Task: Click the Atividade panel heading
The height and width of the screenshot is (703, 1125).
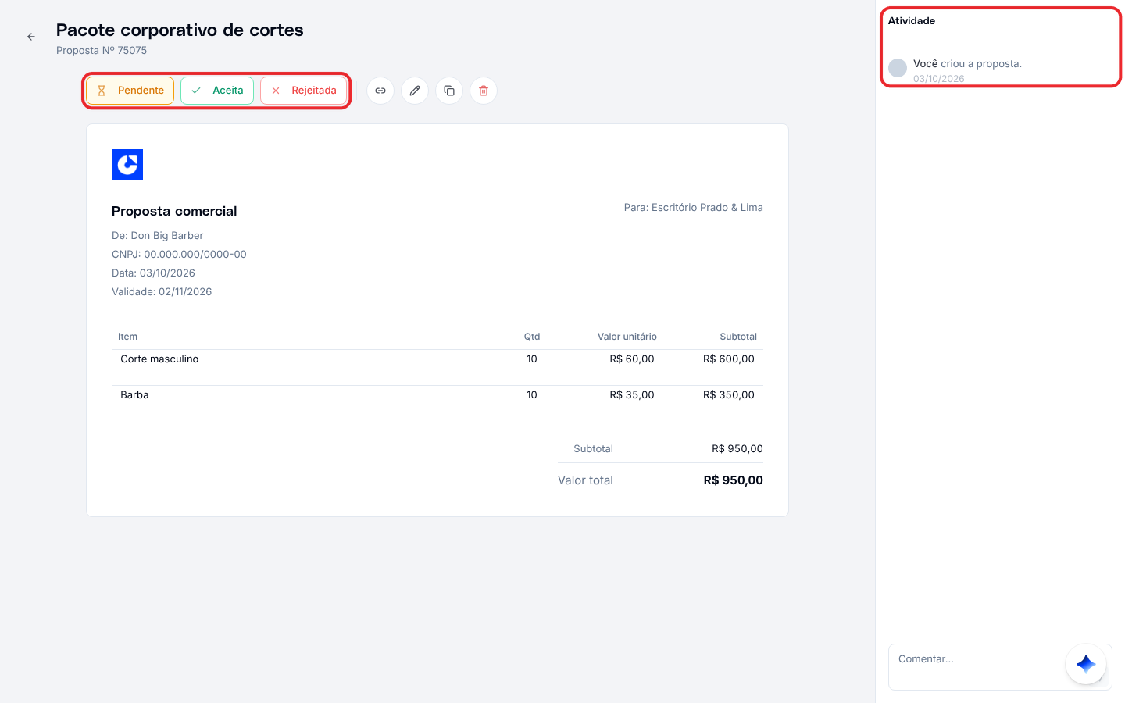Action: (912, 21)
